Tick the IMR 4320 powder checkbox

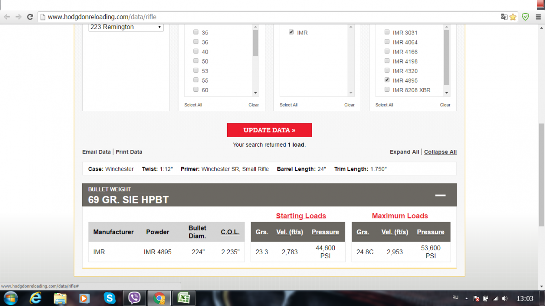tap(387, 70)
